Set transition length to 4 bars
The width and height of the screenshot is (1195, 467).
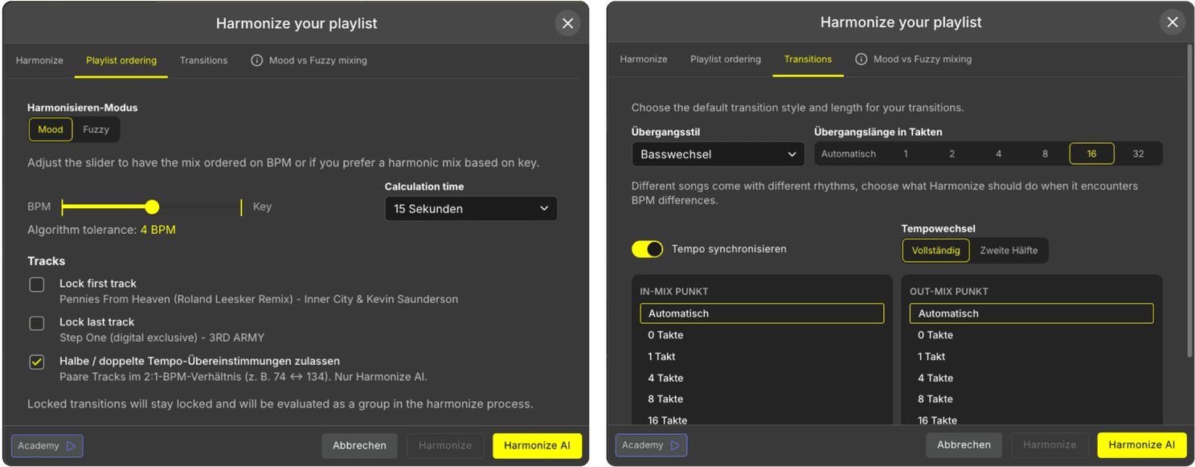point(999,154)
